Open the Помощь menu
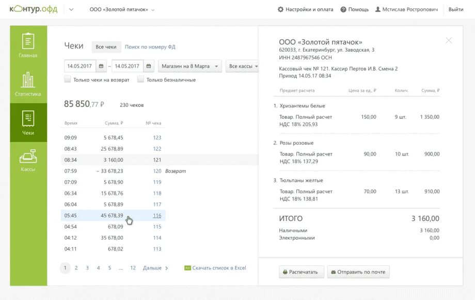Image resolution: width=475 pixels, height=300 pixels. [x=354, y=9]
